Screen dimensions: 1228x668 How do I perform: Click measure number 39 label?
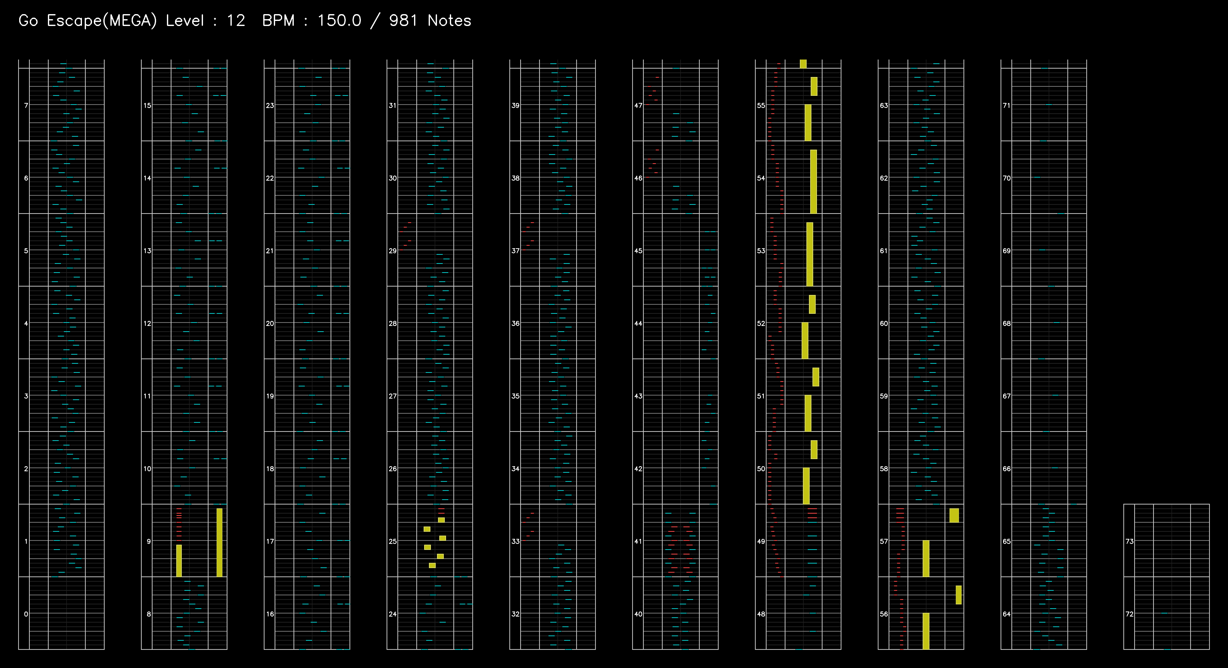tap(515, 105)
